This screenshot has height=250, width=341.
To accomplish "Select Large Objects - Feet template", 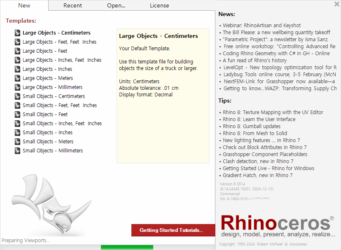I will (45, 51).
